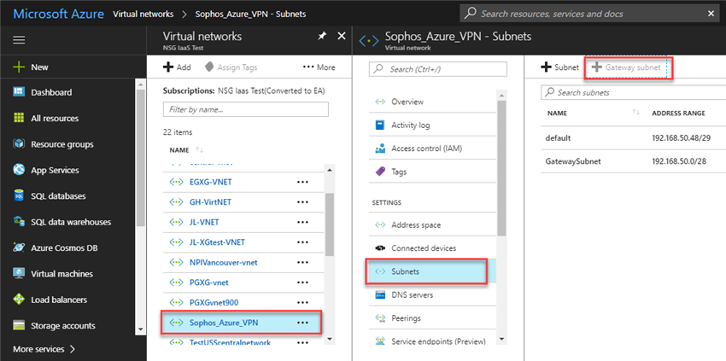Click the Peerings icon

[380, 318]
